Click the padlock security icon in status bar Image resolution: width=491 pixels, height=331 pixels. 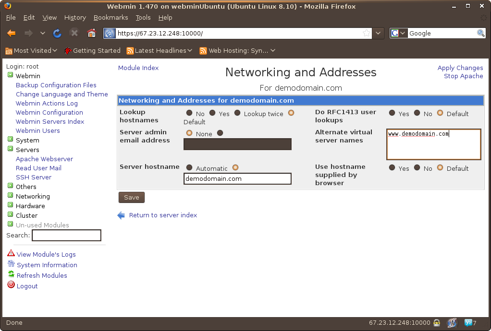click(x=437, y=322)
